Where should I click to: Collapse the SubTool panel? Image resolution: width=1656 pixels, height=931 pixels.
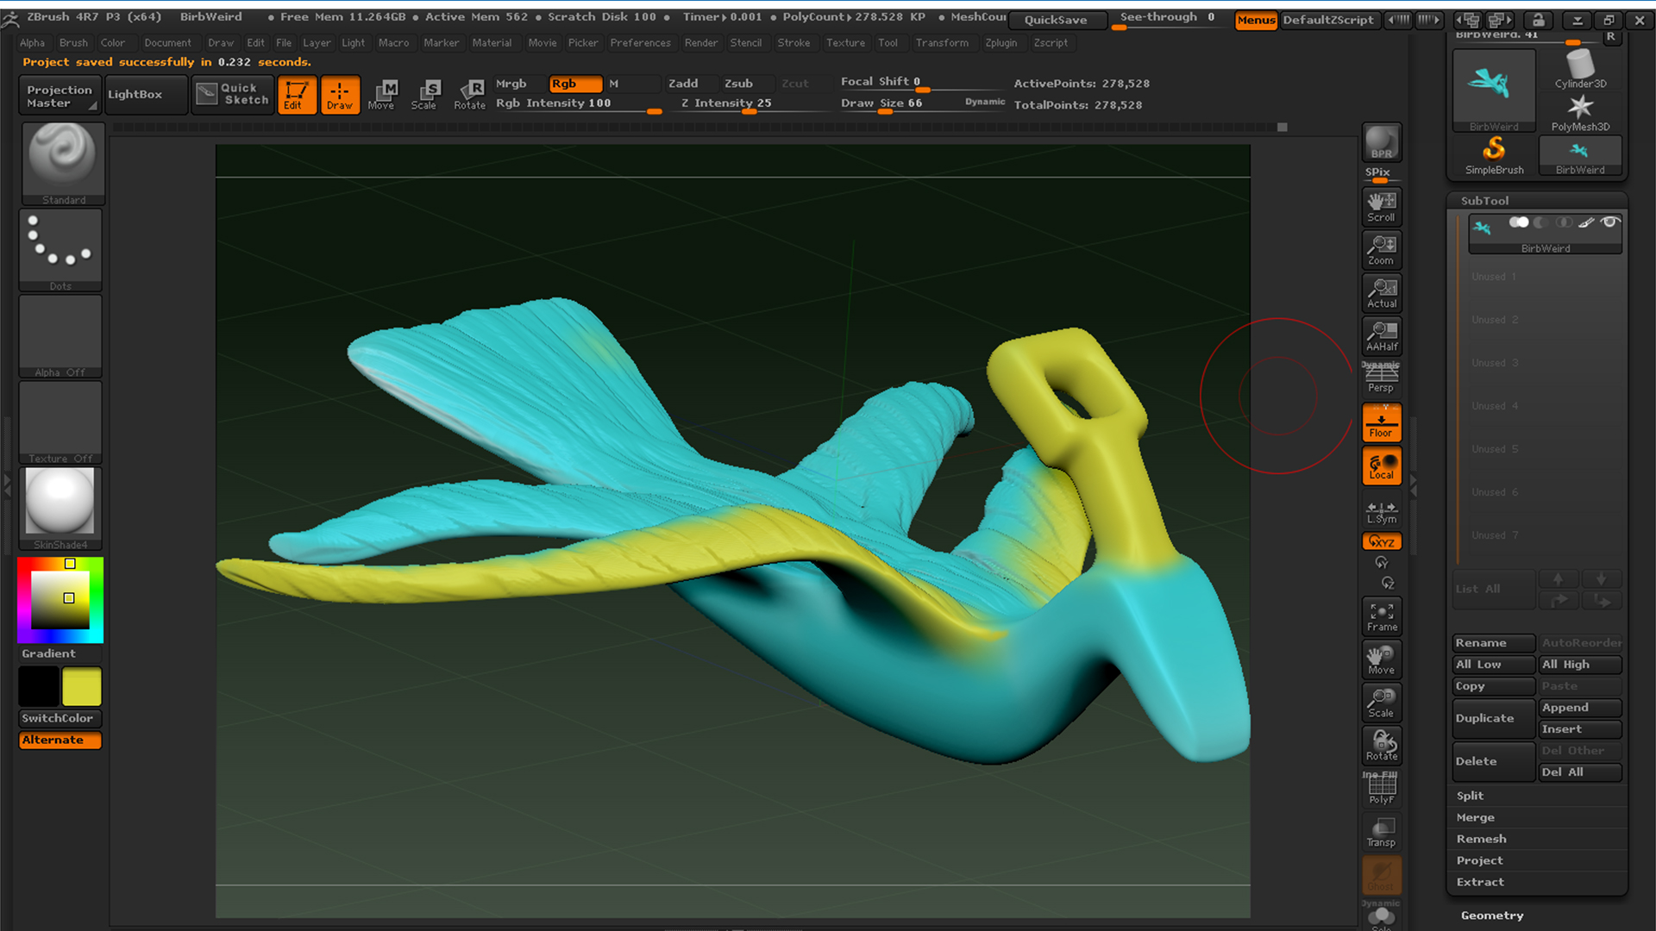coord(1484,200)
